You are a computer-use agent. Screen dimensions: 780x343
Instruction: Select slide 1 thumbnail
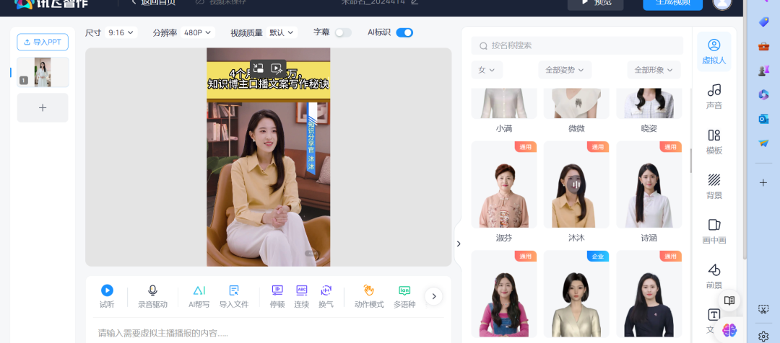pos(43,72)
